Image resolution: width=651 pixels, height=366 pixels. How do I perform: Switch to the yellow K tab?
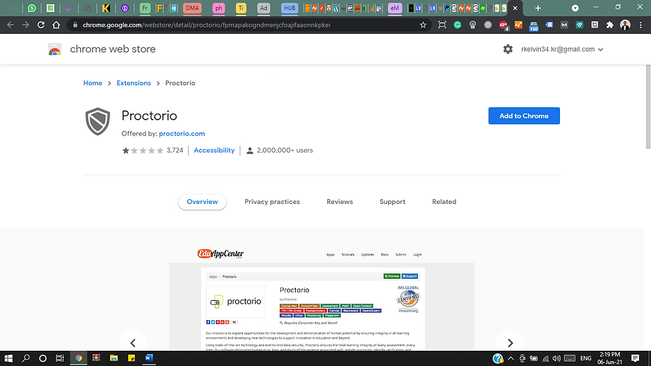click(x=106, y=8)
